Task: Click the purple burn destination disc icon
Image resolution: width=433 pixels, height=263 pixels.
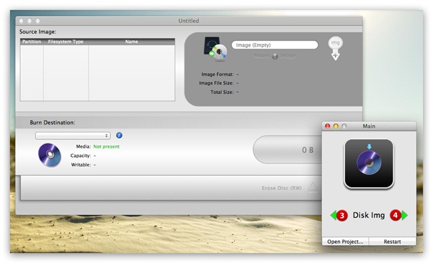Action: point(50,155)
